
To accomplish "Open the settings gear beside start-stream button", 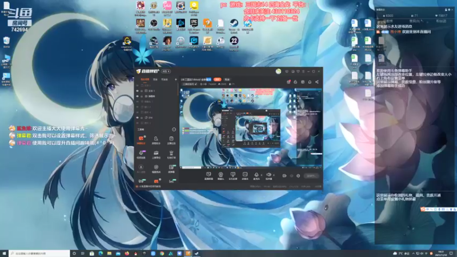I will [298, 176].
